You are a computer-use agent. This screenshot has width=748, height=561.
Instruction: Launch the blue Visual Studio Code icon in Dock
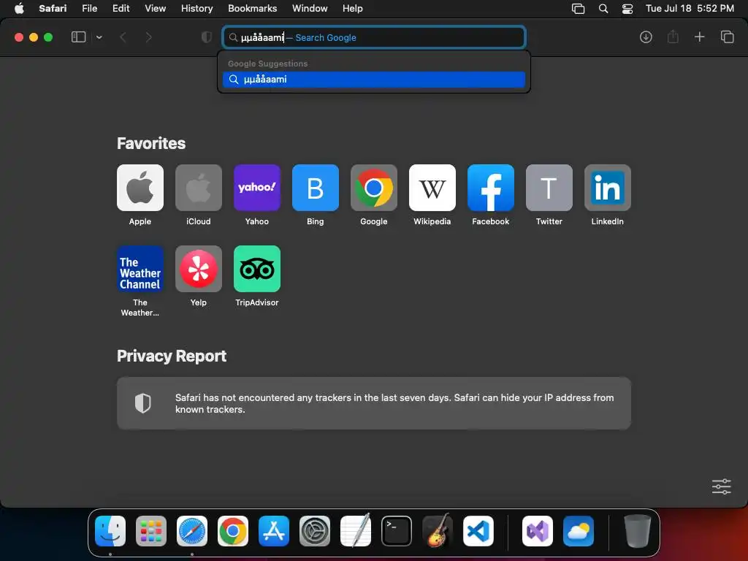click(x=478, y=531)
